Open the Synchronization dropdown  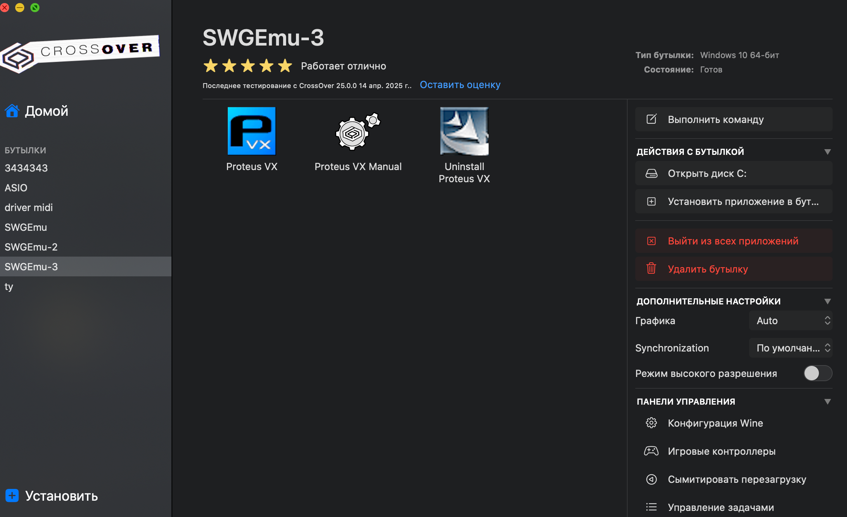pyautogui.click(x=791, y=348)
